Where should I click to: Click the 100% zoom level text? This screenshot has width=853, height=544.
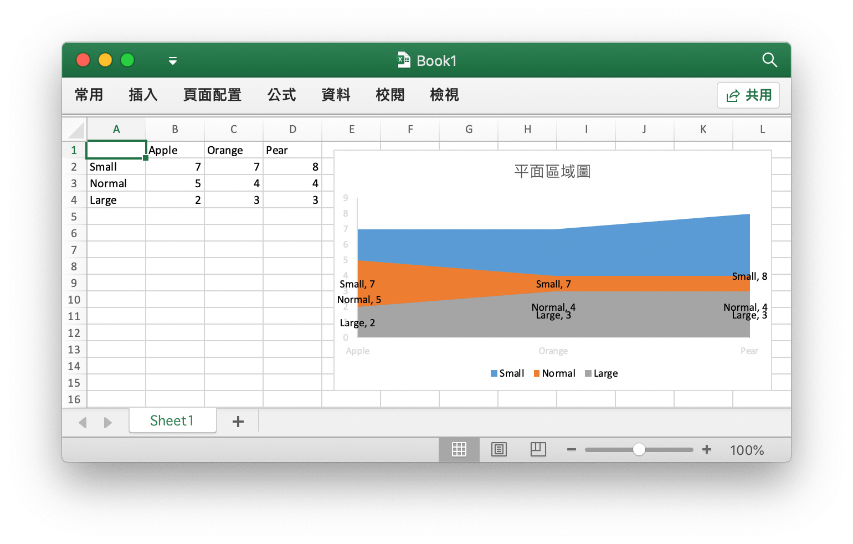[x=747, y=450]
